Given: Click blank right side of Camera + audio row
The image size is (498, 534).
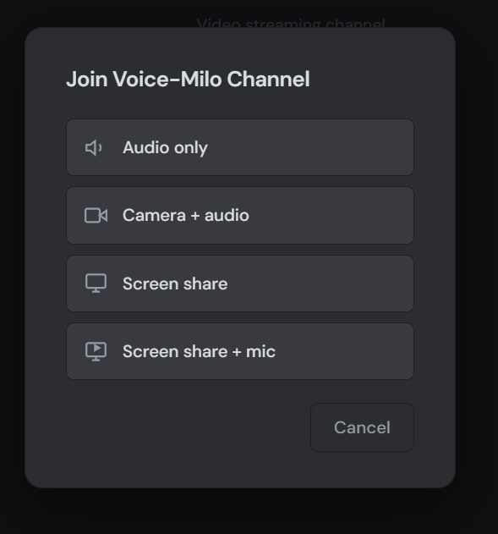Looking at the screenshot, I should [333, 216].
